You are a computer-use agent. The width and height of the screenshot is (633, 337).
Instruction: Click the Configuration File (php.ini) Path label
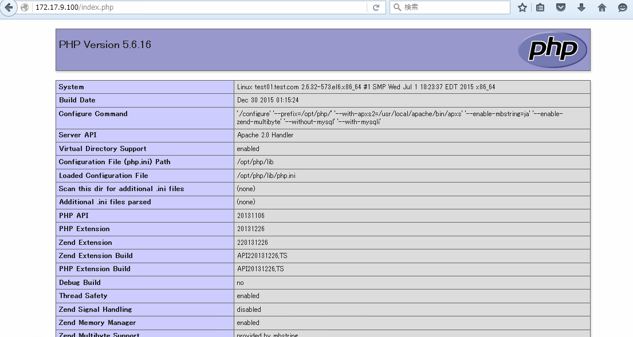115,162
